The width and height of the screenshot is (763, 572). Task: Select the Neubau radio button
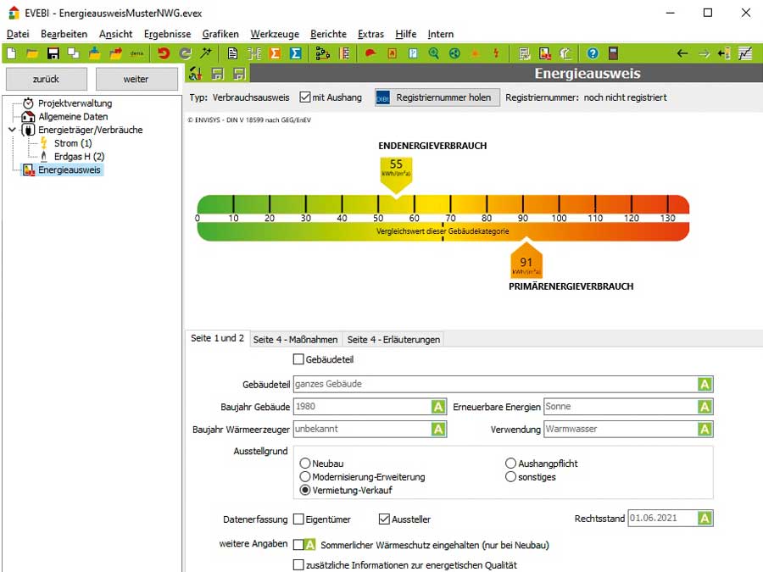click(x=304, y=463)
